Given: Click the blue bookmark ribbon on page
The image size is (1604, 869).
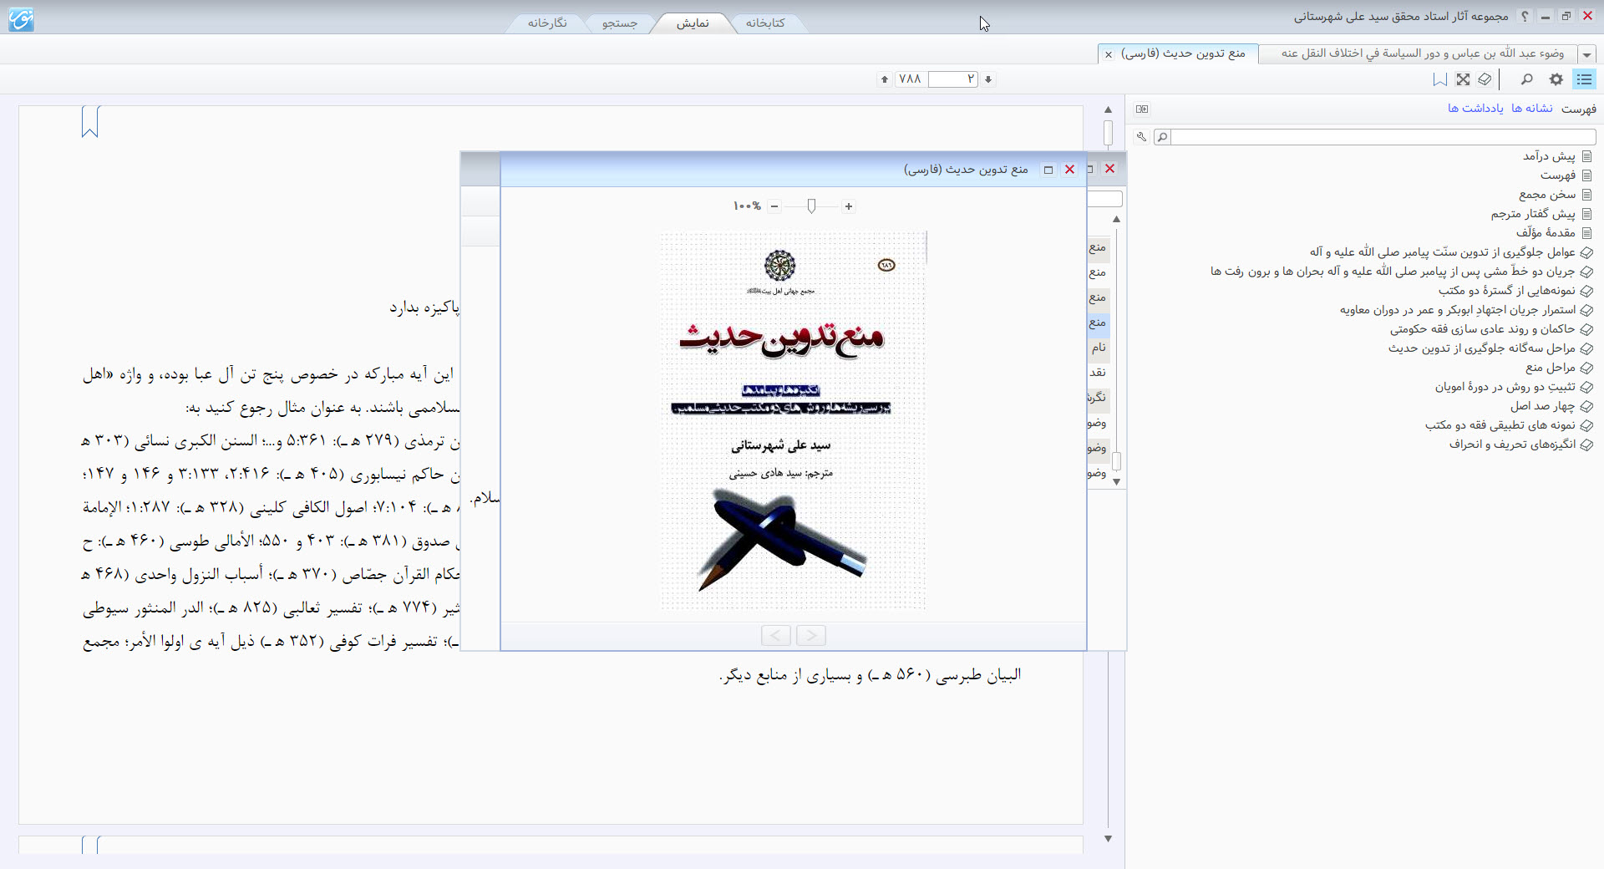Looking at the screenshot, I should click(90, 122).
